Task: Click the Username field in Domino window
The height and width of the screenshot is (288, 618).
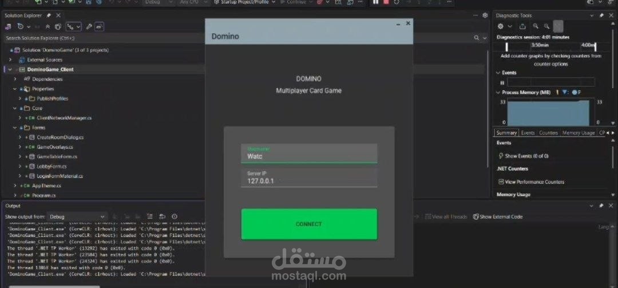Action: coord(309,154)
